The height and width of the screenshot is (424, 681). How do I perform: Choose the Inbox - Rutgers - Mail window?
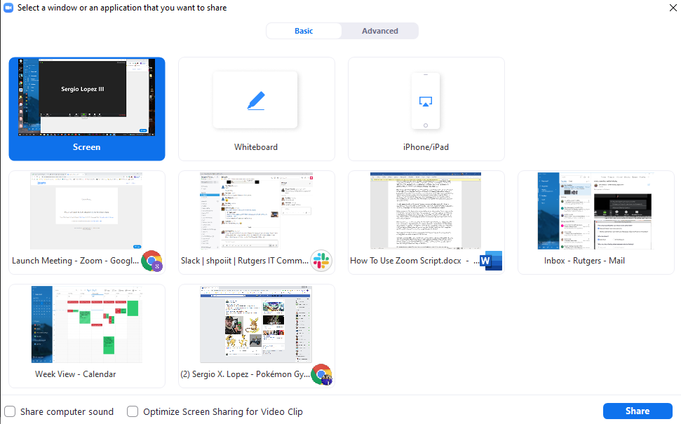pos(595,212)
